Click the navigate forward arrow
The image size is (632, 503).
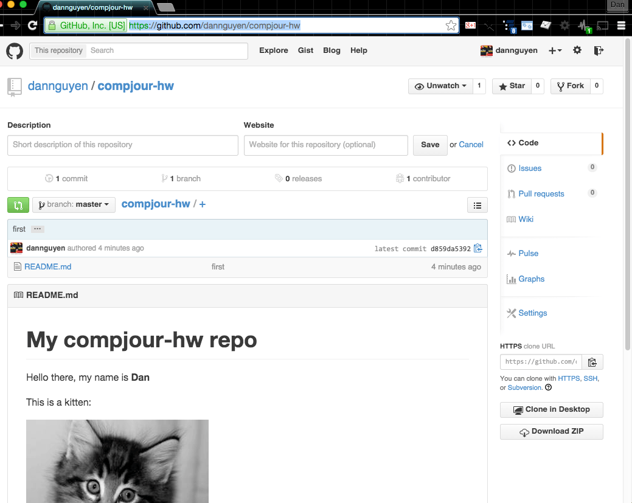[16, 26]
